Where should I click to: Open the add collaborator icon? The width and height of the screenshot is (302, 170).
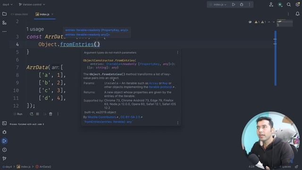click(271, 4)
